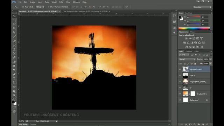
Task: Select the Path Selection tool
Action: 14,83
